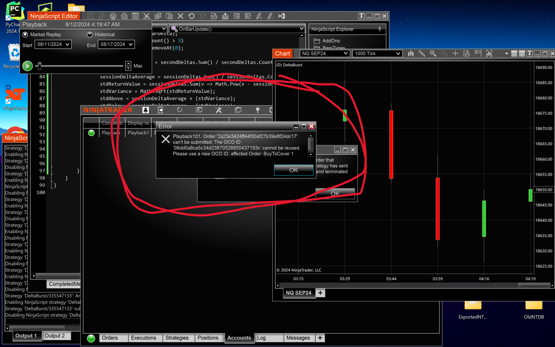Select the drawing tools pencil icon
This screenshot has width=555, height=347.
422,53
